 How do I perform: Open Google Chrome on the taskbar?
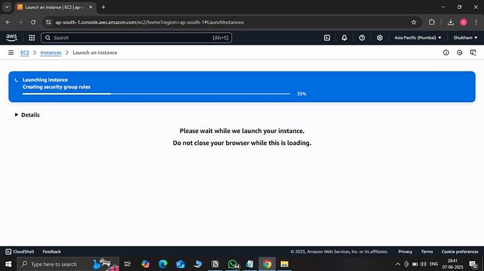[x=268, y=264]
